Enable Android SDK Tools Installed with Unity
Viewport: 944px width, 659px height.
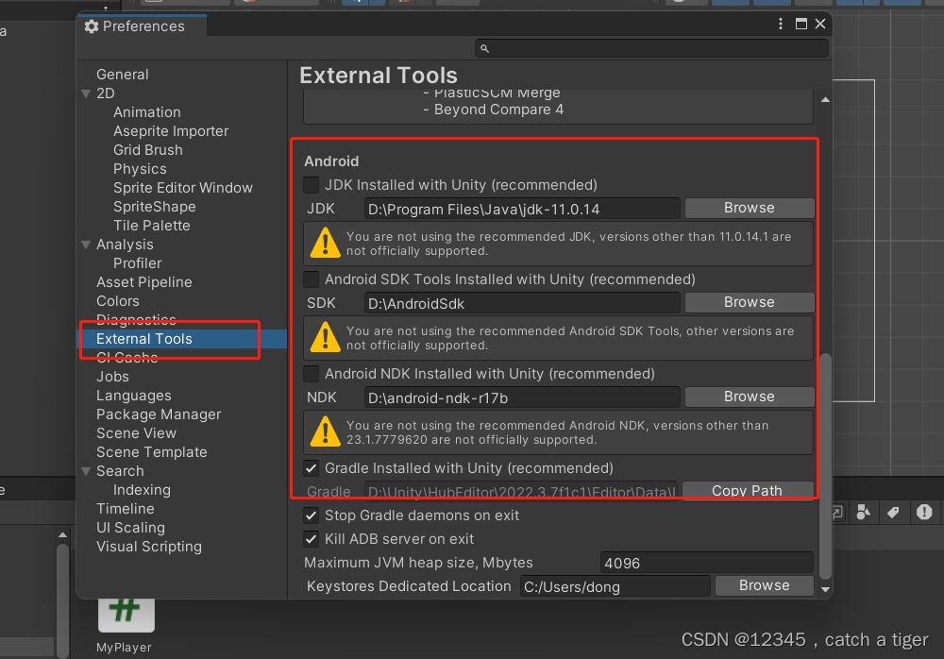311,279
